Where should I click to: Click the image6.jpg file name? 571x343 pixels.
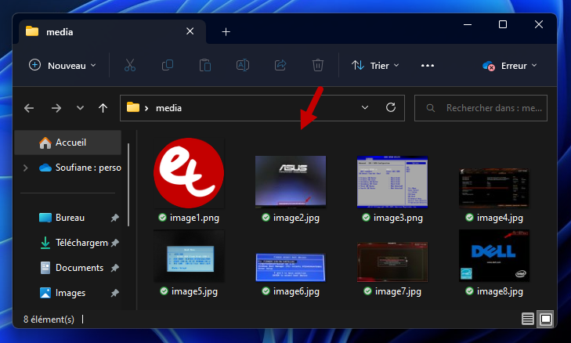296,291
